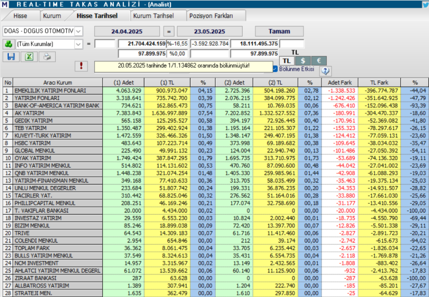Expand the DOAS - DOGUS OTOMOTIV stock dropdown
Screen dimensions: 429x297
[79, 31]
